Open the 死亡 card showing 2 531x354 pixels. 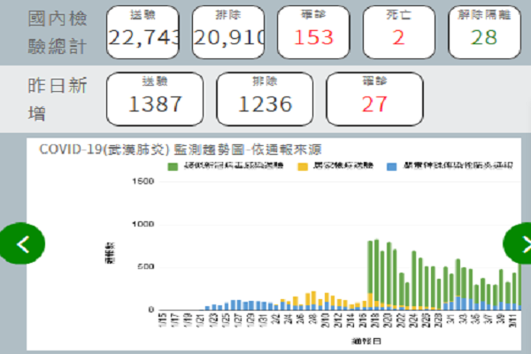398,31
